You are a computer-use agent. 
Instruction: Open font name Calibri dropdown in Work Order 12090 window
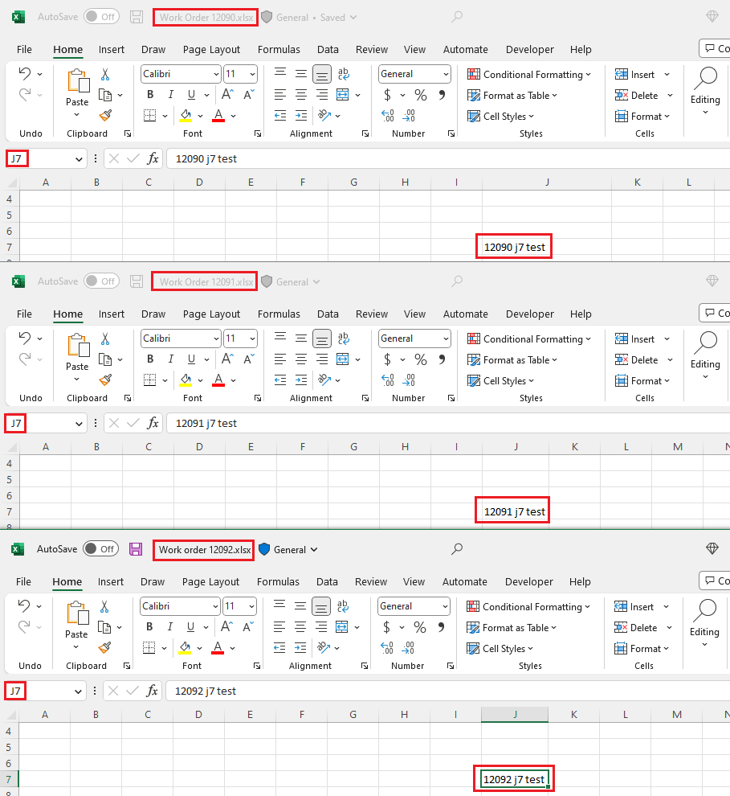pos(217,74)
